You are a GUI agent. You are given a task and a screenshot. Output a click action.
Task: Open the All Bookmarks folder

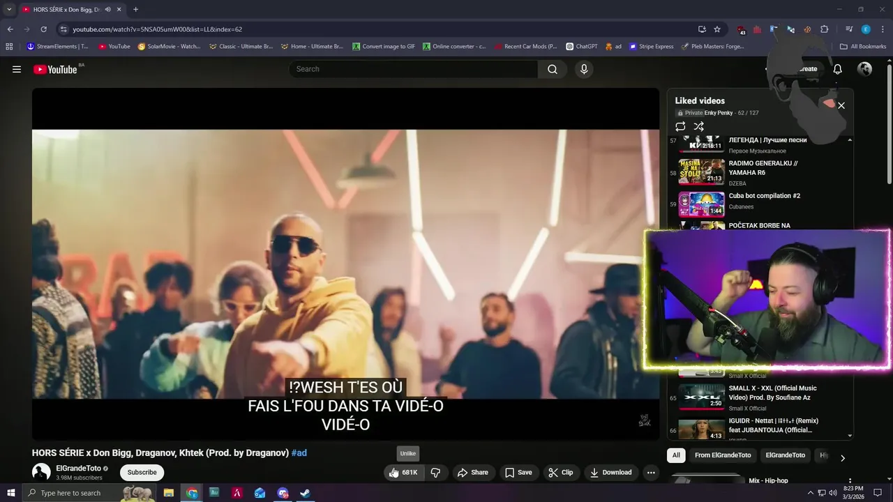coord(863,47)
